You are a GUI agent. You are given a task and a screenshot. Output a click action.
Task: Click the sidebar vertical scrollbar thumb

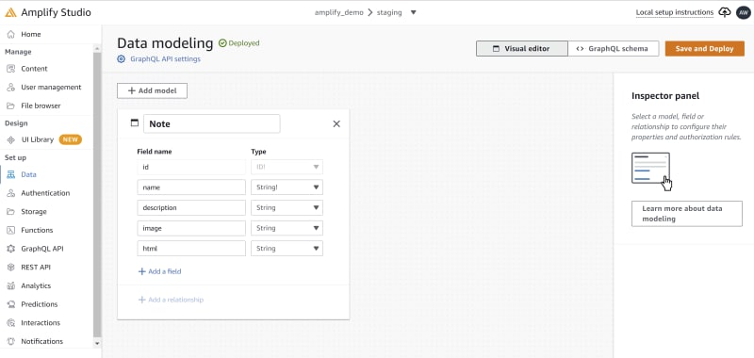[x=98, y=195]
